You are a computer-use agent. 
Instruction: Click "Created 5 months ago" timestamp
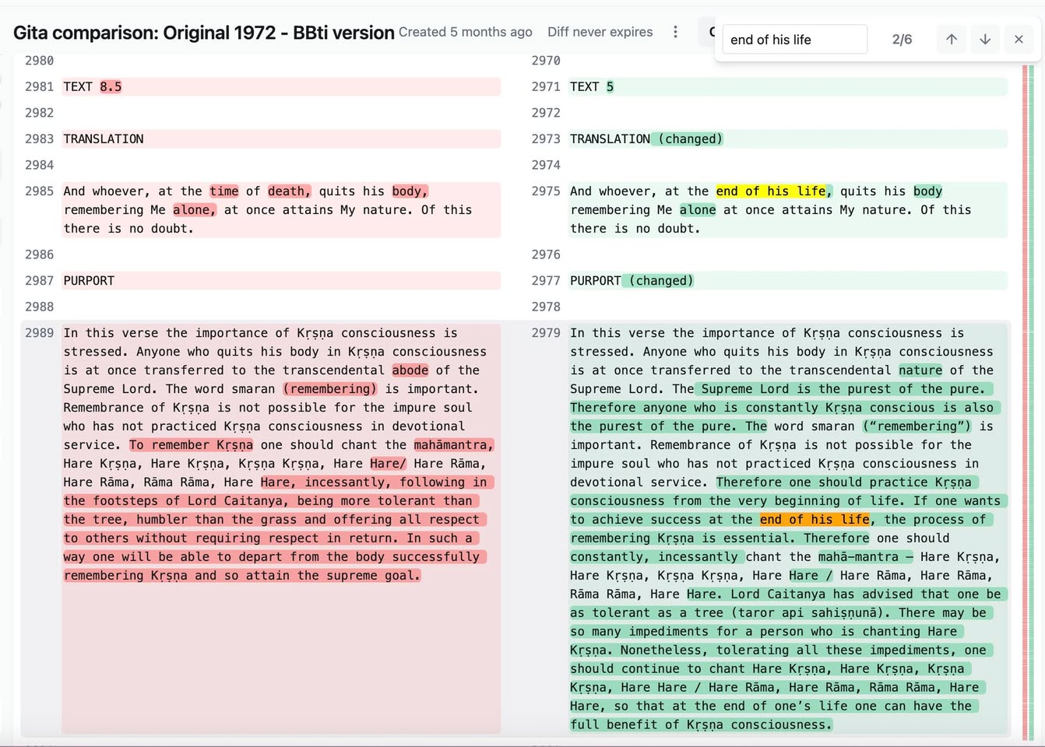465,32
